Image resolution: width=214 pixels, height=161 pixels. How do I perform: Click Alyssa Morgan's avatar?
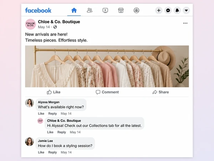click(x=30, y=103)
